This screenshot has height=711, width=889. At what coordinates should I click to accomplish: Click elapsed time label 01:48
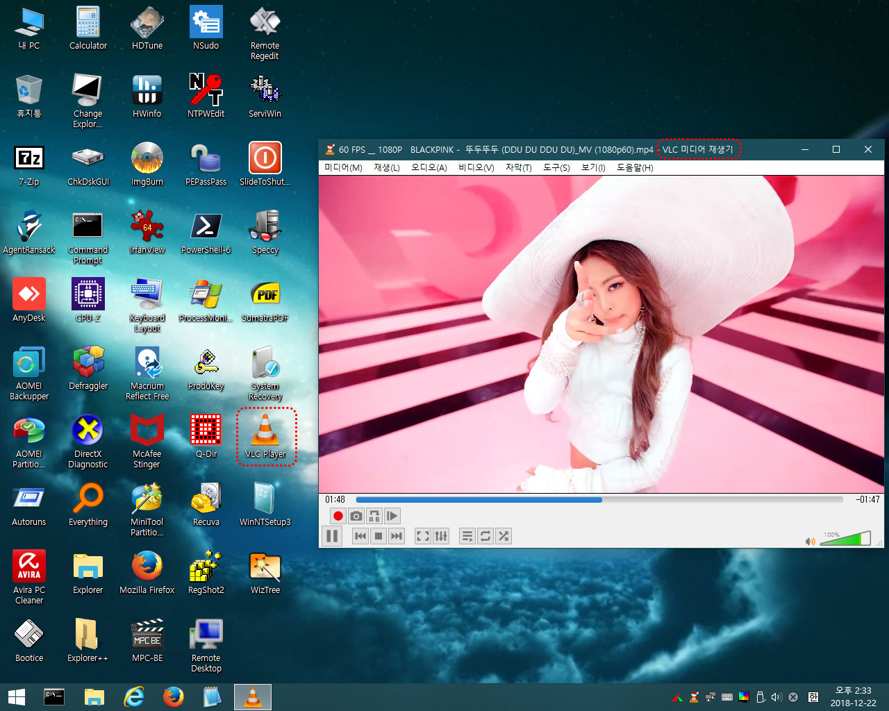point(335,499)
